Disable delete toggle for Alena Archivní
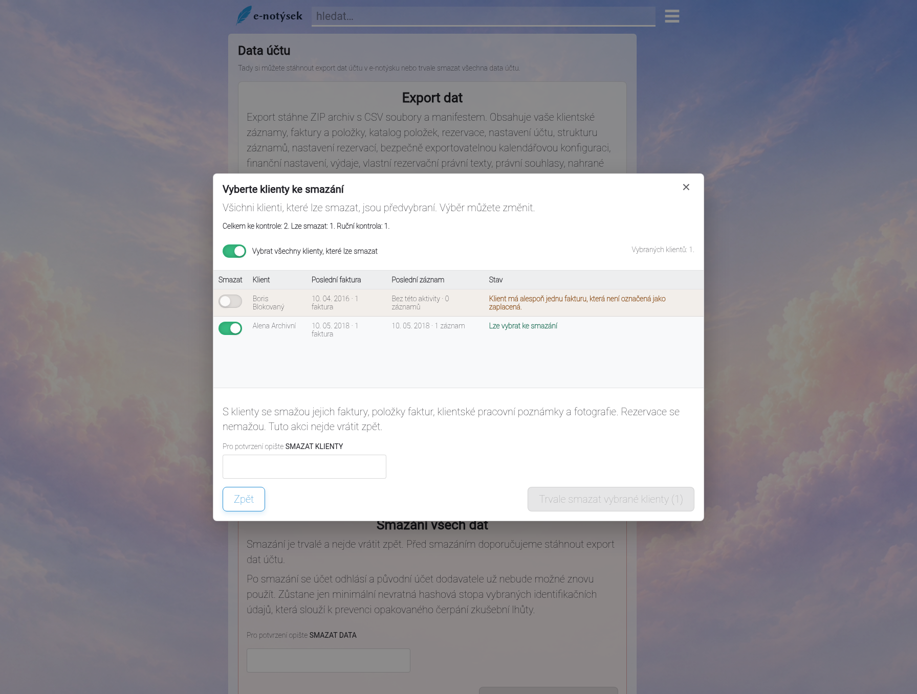This screenshot has height=694, width=917. (230, 328)
